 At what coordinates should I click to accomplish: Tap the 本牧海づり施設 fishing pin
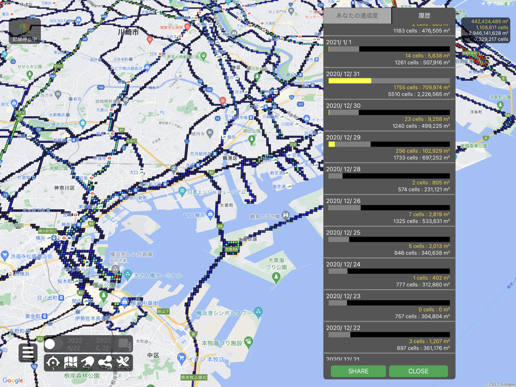pos(249,342)
